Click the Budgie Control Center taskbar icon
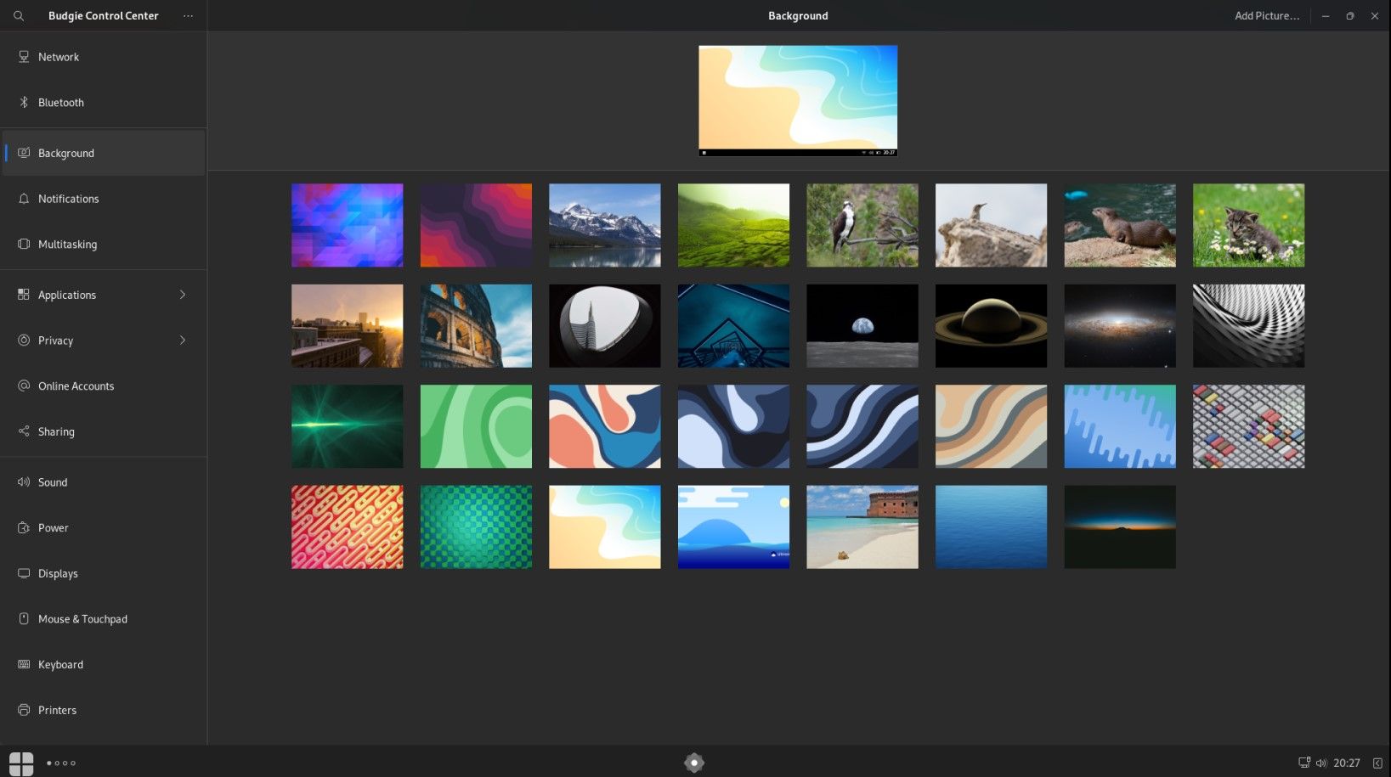 694,763
